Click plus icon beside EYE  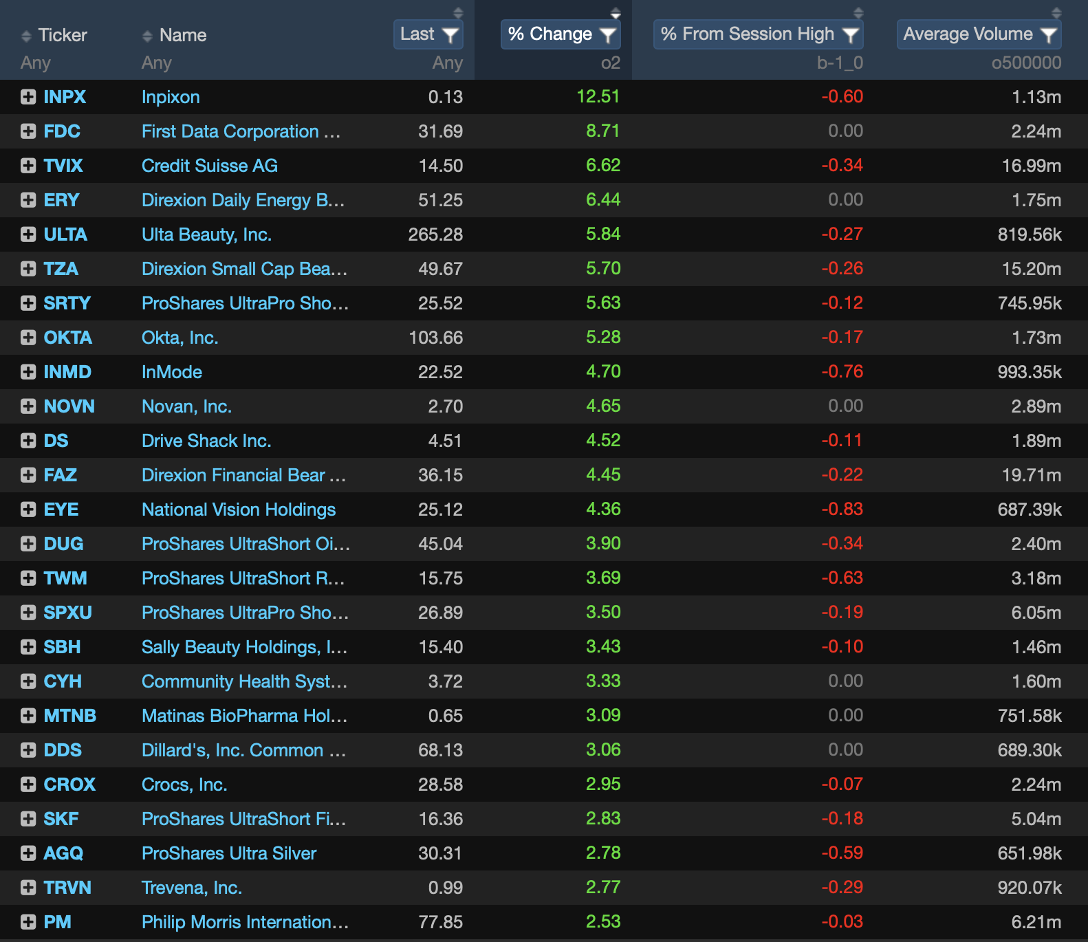[x=28, y=510]
